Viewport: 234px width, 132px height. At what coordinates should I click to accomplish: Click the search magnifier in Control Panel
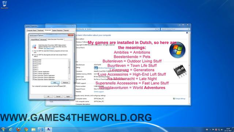tap(189, 29)
